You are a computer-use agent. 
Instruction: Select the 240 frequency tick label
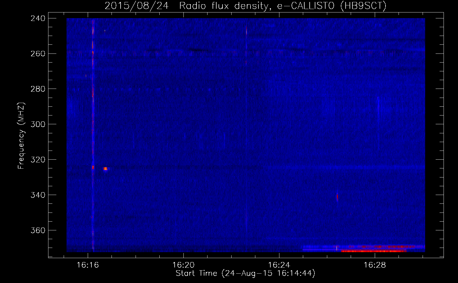coord(38,18)
